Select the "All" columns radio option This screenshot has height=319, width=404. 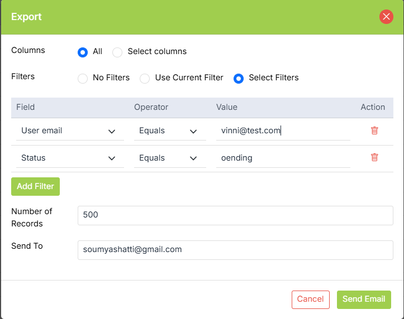click(x=83, y=52)
